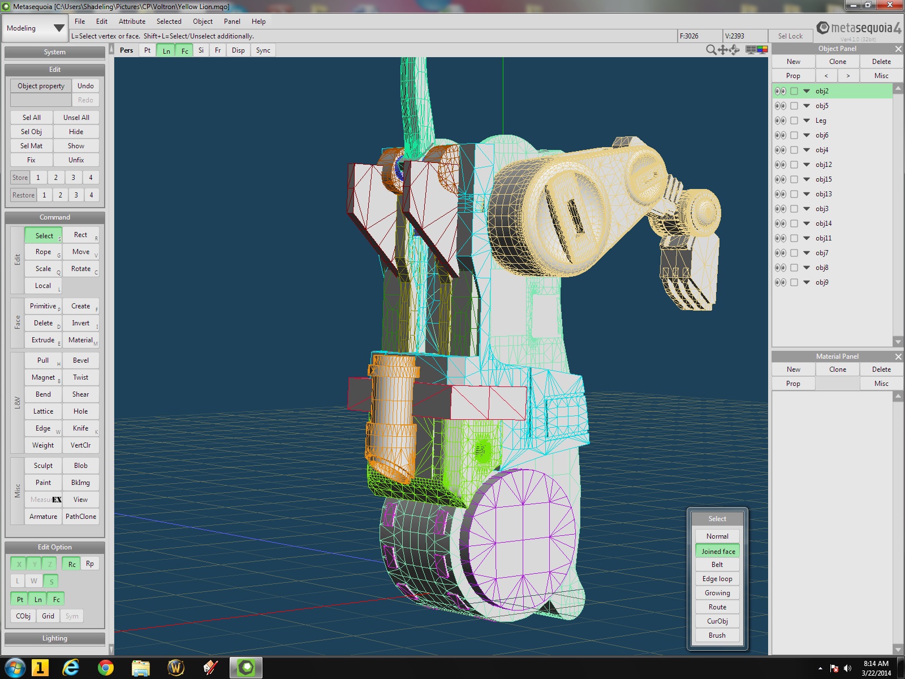This screenshot has height=679, width=905.
Task: Choose the Bevel command
Action: [x=81, y=360]
